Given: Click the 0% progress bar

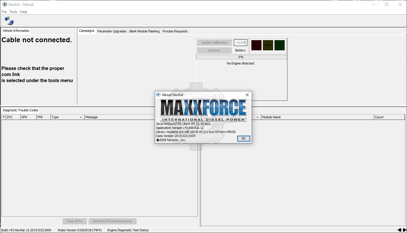Looking at the screenshot, I should click(x=241, y=57).
